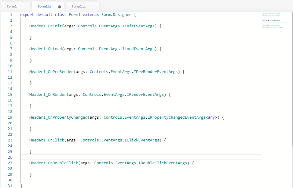The width and height of the screenshot is (293, 188).
Task: Click the Header1_OnLoad method name
Action: [45, 49]
